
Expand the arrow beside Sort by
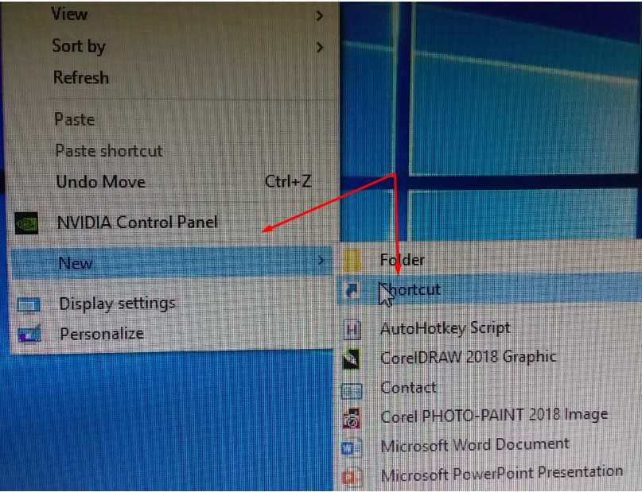[x=320, y=48]
